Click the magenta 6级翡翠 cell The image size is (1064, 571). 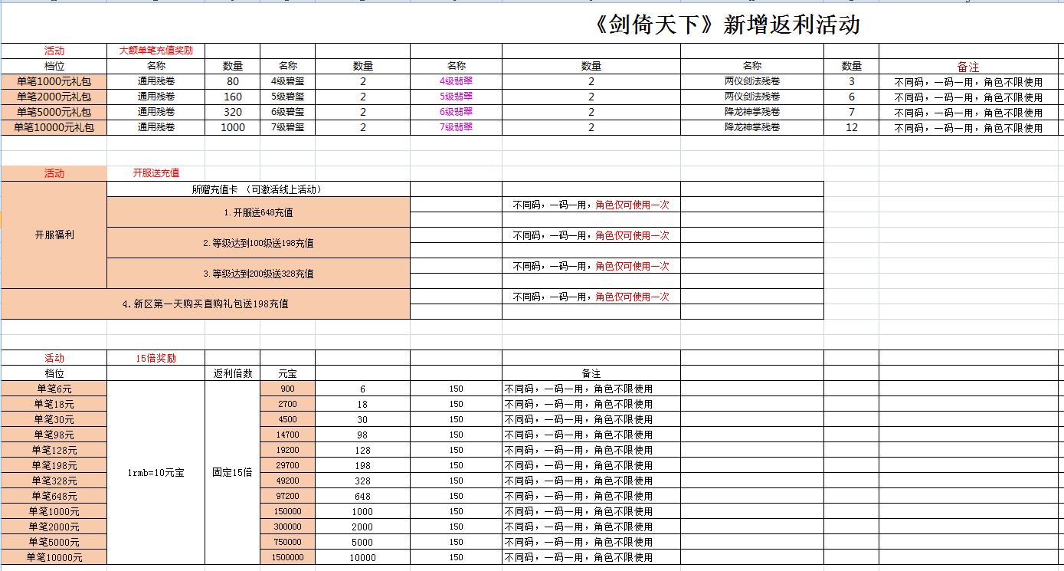(456, 112)
